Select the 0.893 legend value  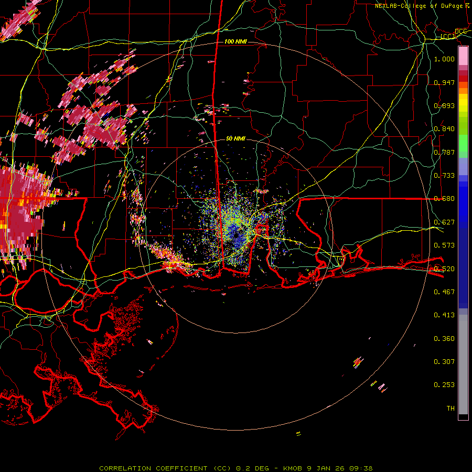(444, 105)
